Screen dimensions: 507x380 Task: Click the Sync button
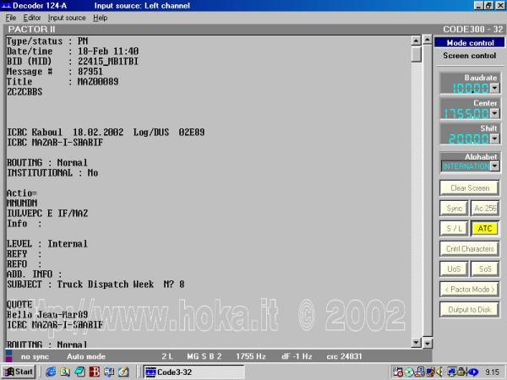coord(454,209)
